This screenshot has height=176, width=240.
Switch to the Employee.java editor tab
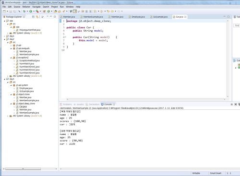[137, 17]
